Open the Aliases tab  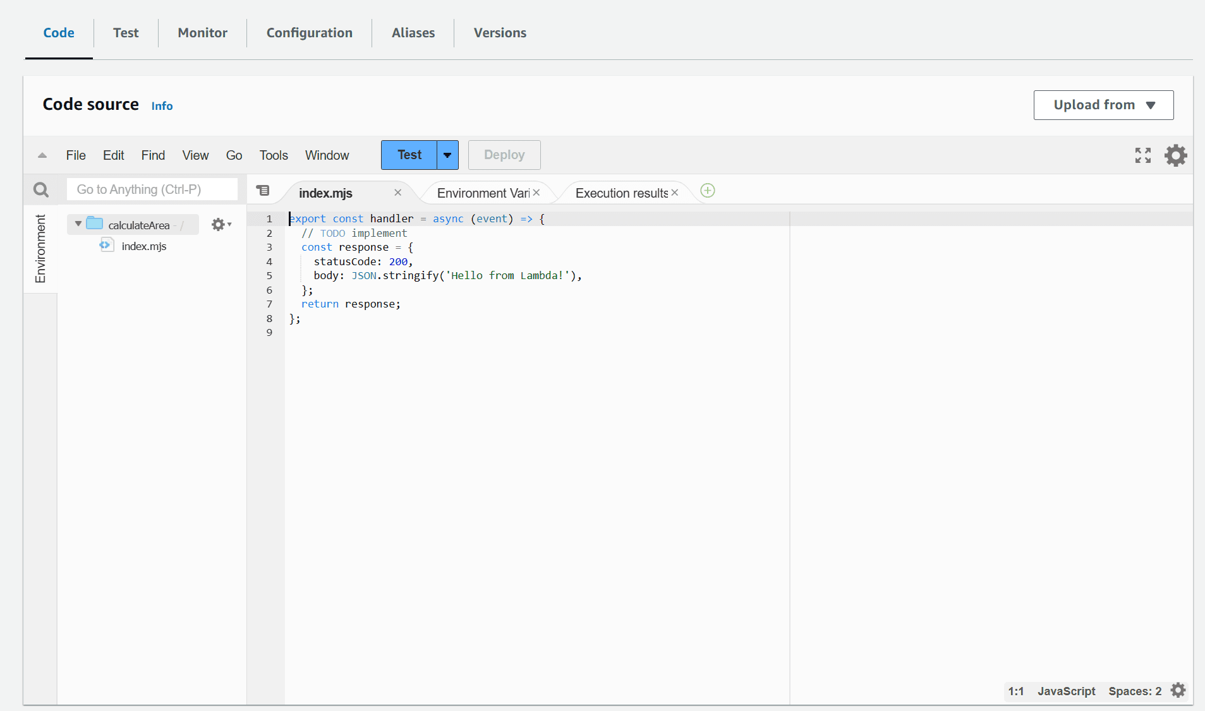pyautogui.click(x=413, y=33)
